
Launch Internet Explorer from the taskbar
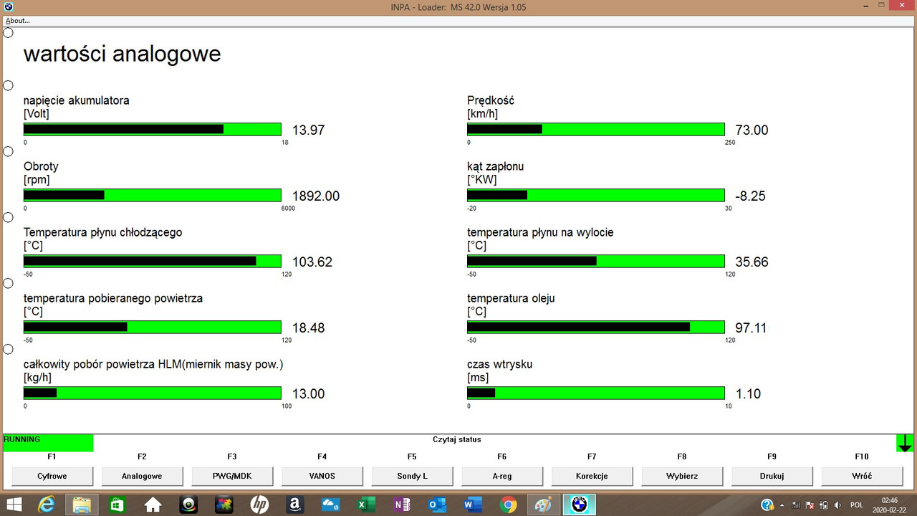tap(47, 505)
